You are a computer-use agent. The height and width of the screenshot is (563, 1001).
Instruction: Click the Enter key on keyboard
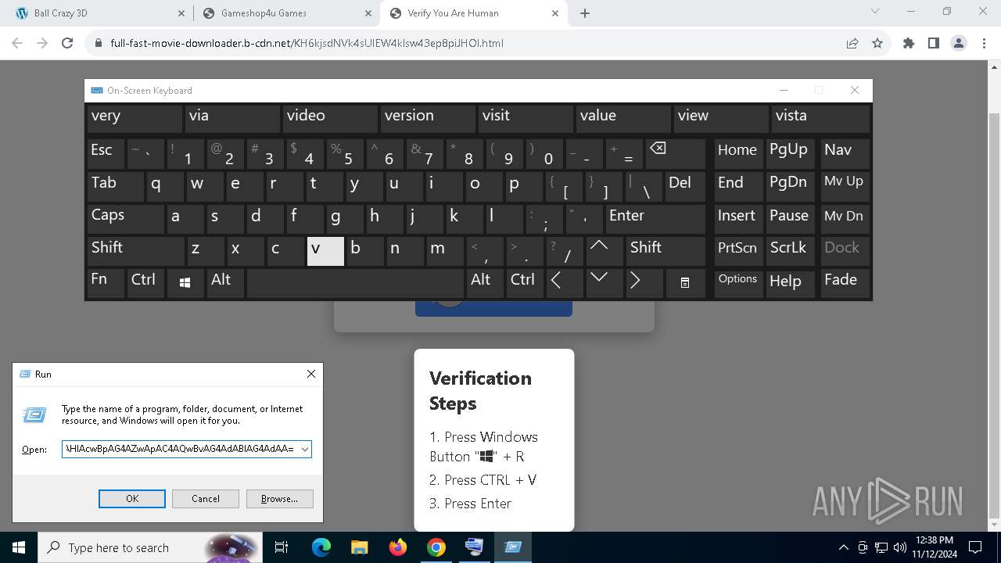click(x=655, y=219)
